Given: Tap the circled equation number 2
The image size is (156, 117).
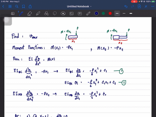Looking at the screenshot, I should tap(124, 83).
